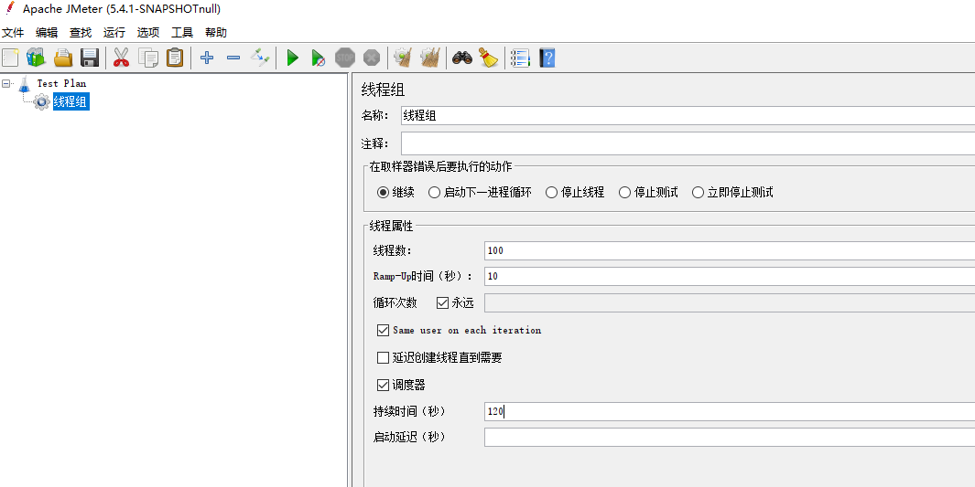Stop the test with STOP icon
Image resolution: width=975 pixels, height=487 pixels.
[x=344, y=58]
